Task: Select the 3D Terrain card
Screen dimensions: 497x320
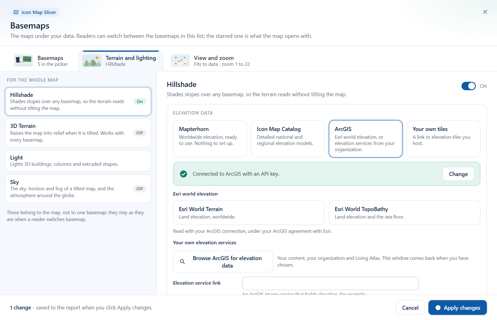Action: click(x=78, y=133)
